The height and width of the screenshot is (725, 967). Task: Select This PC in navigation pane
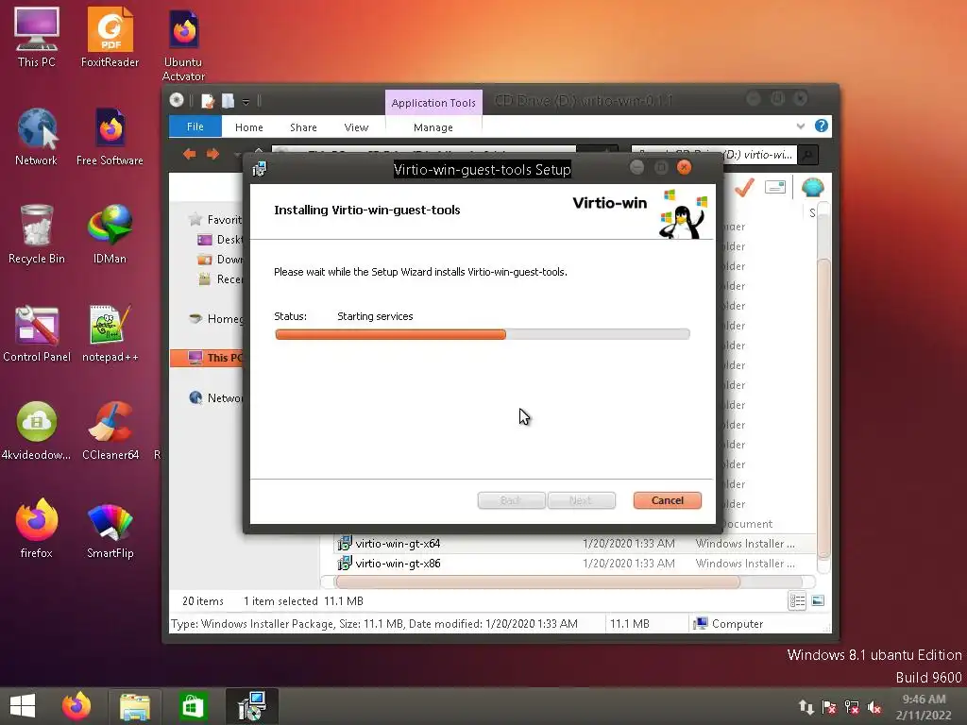[207, 358]
